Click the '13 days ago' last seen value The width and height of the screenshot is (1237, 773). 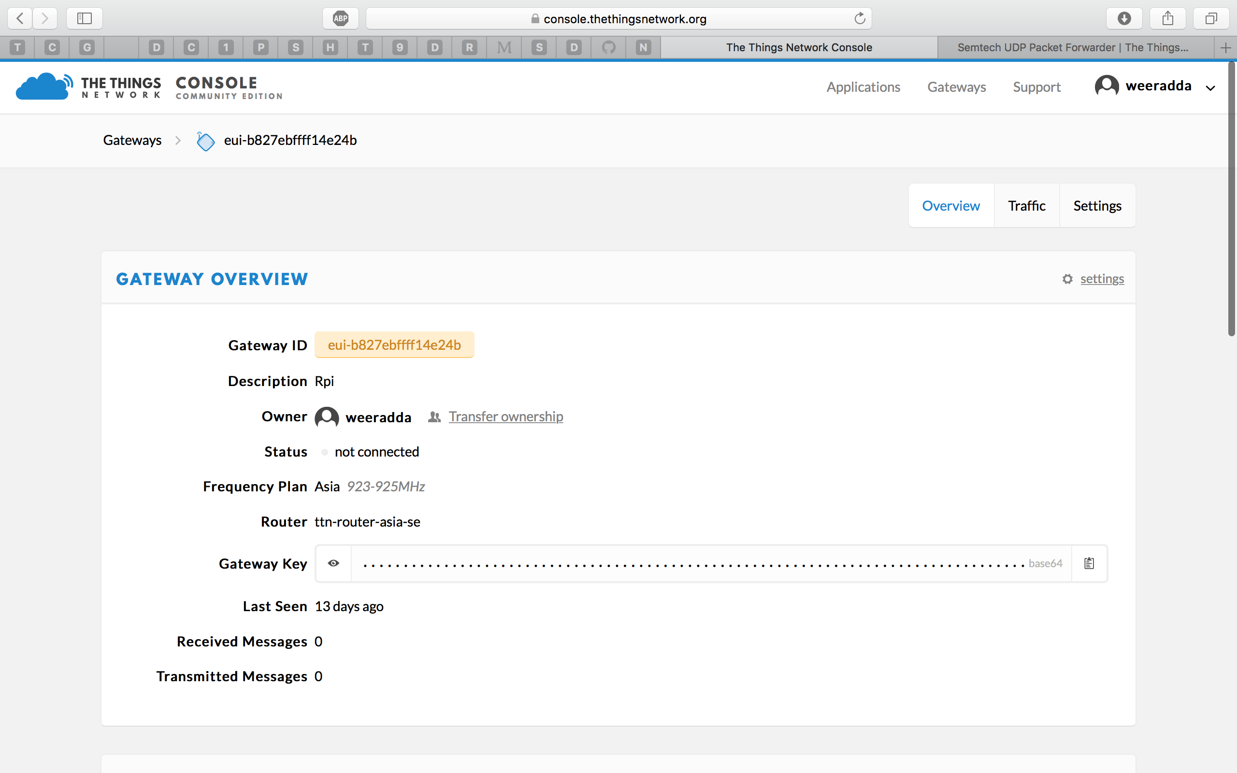point(349,606)
